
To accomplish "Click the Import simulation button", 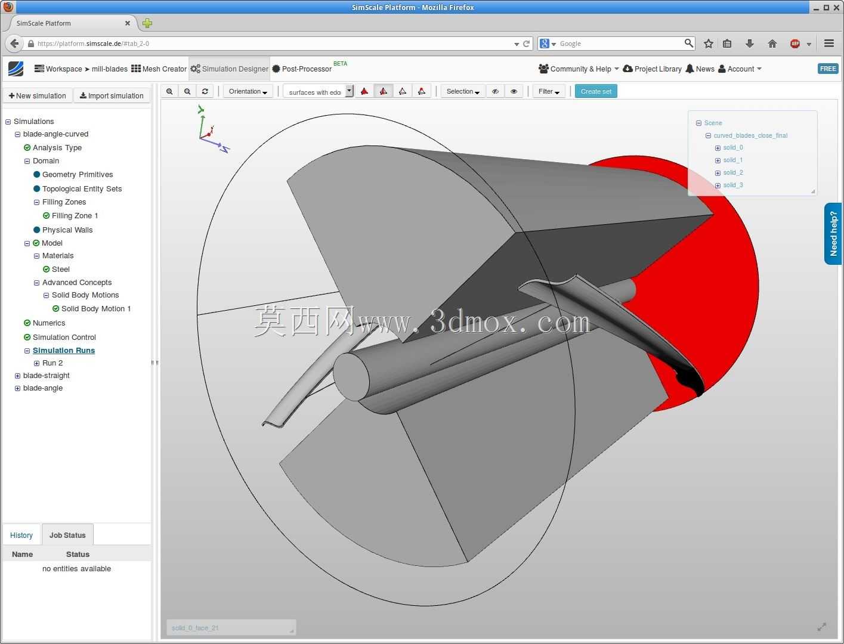I will 112,95.
